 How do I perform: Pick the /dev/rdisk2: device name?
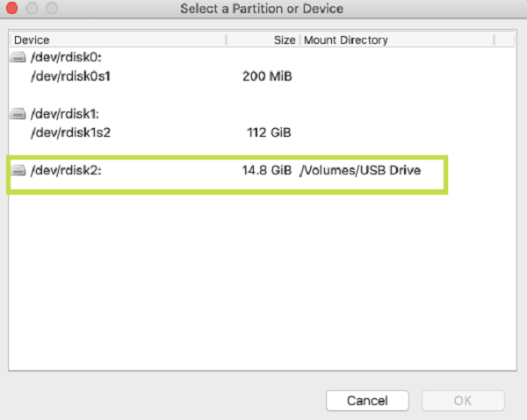(x=68, y=170)
